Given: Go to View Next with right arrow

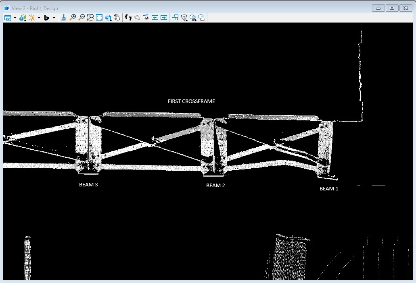Looking at the screenshot, I should pyautogui.click(x=164, y=17).
